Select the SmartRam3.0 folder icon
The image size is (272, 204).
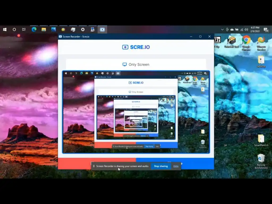click(x=261, y=140)
